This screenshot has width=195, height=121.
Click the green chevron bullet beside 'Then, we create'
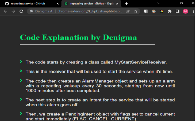point(21,113)
